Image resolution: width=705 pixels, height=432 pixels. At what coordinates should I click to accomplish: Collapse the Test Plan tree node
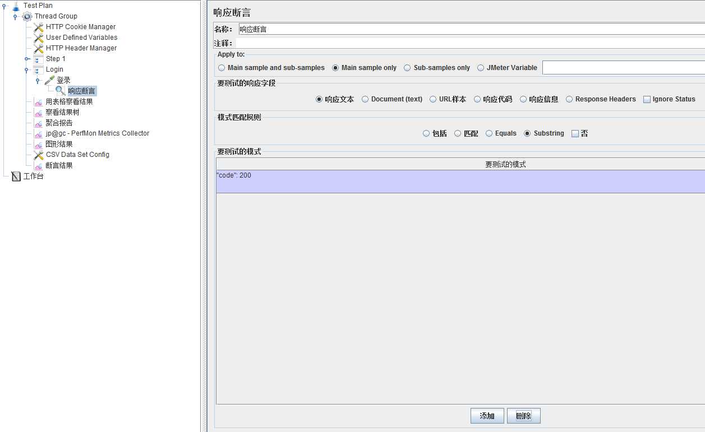5,6
